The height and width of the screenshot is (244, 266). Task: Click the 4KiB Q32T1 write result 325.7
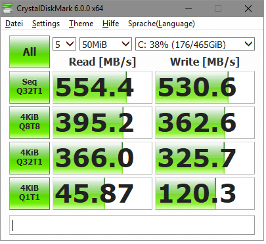pos(205,158)
